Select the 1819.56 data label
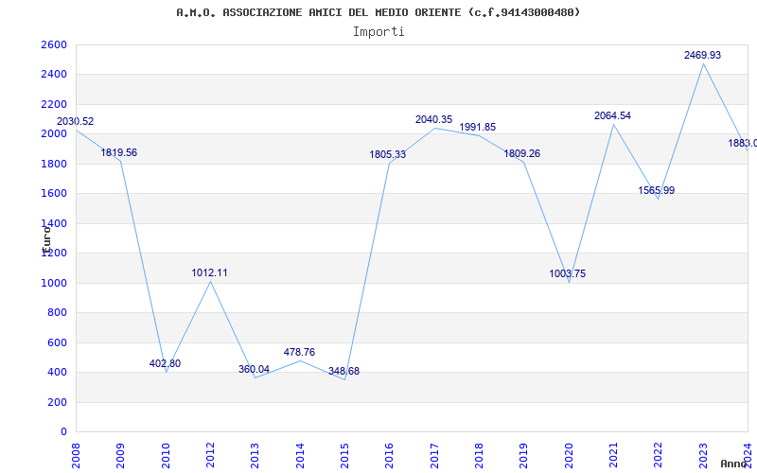Image resolution: width=757 pixels, height=473 pixels. pyautogui.click(x=119, y=153)
